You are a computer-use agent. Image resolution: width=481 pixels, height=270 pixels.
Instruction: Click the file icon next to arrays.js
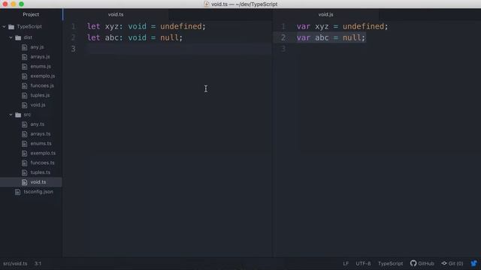coord(25,57)
